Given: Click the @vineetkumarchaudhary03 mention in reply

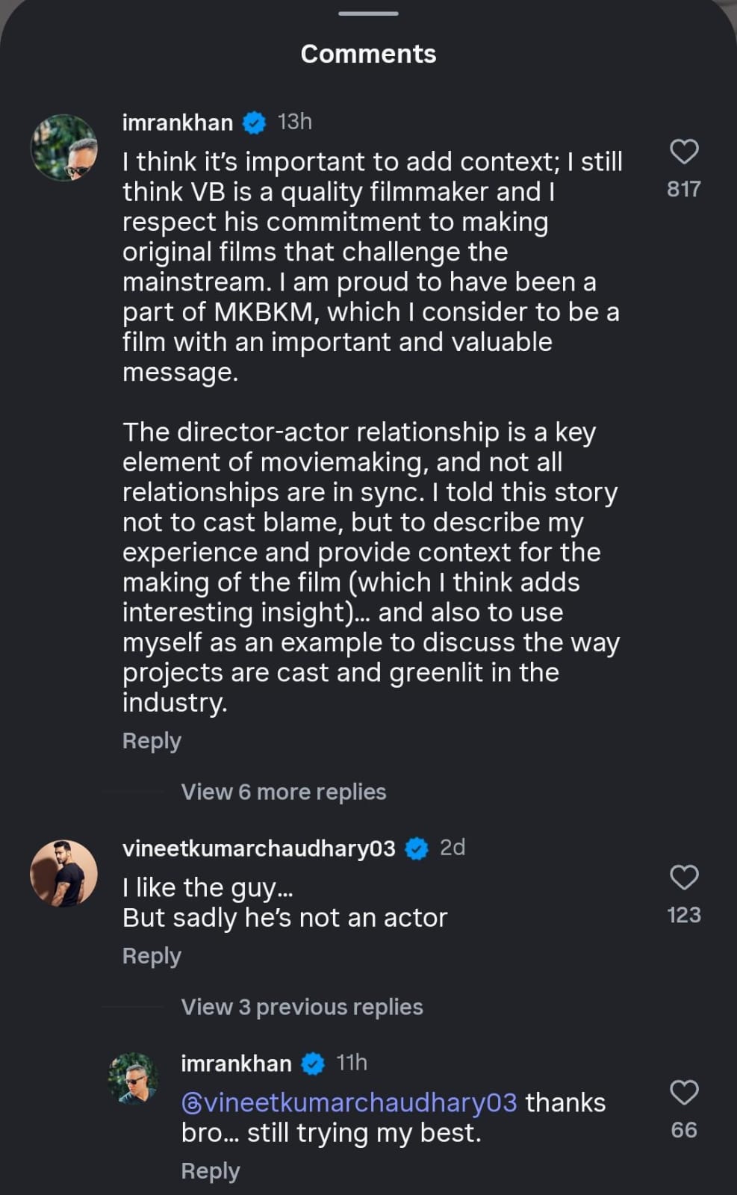Looking at the screenshot, I should tap(349, 1103).
